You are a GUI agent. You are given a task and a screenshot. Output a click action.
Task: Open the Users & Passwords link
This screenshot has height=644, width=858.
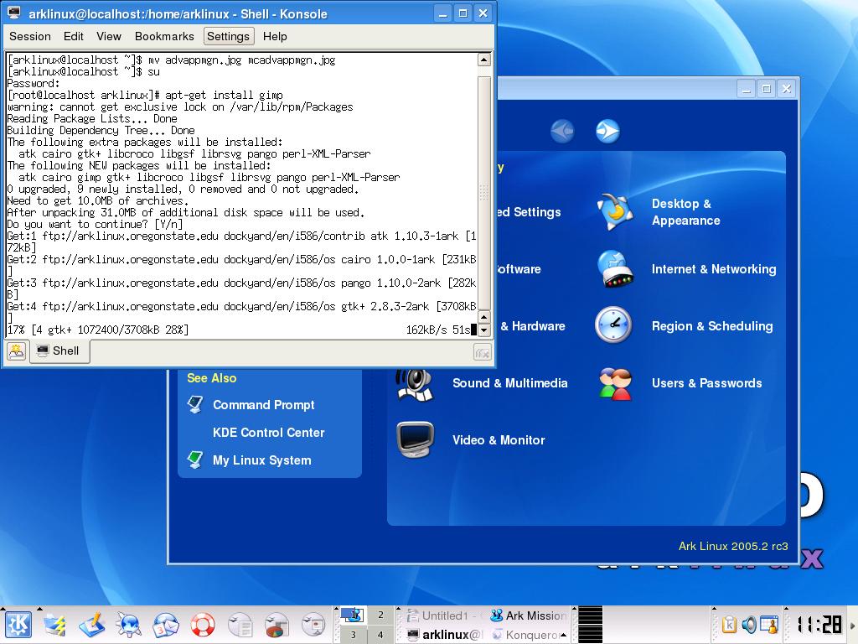click(706, 382)
